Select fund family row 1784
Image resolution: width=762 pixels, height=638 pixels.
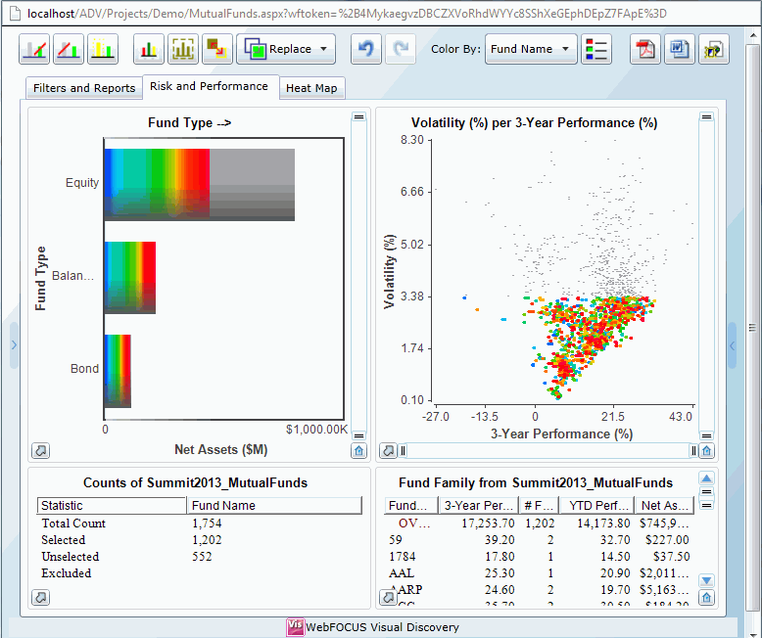point(540,557)
